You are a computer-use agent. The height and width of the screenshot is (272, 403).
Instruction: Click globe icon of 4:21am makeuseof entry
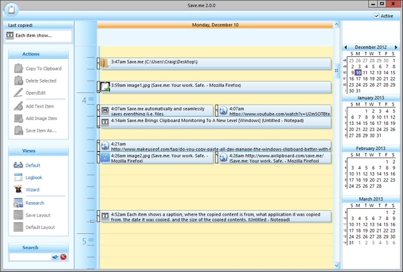pyautogui.click(x=105, y=146)
